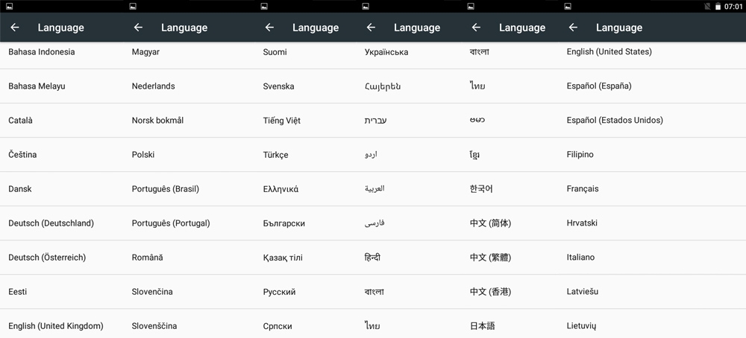Tap the clock showing 07:01
Screen dimensions: 746x338
coord(733,6)
